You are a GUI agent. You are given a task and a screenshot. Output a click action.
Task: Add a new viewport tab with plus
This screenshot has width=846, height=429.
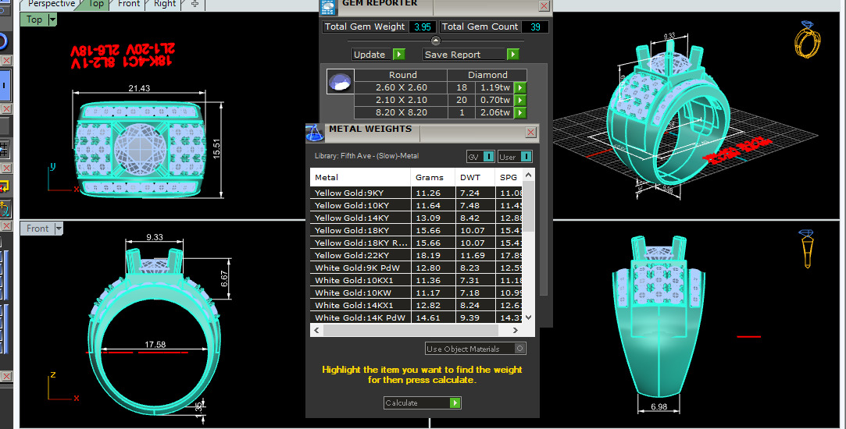[195, 4]
